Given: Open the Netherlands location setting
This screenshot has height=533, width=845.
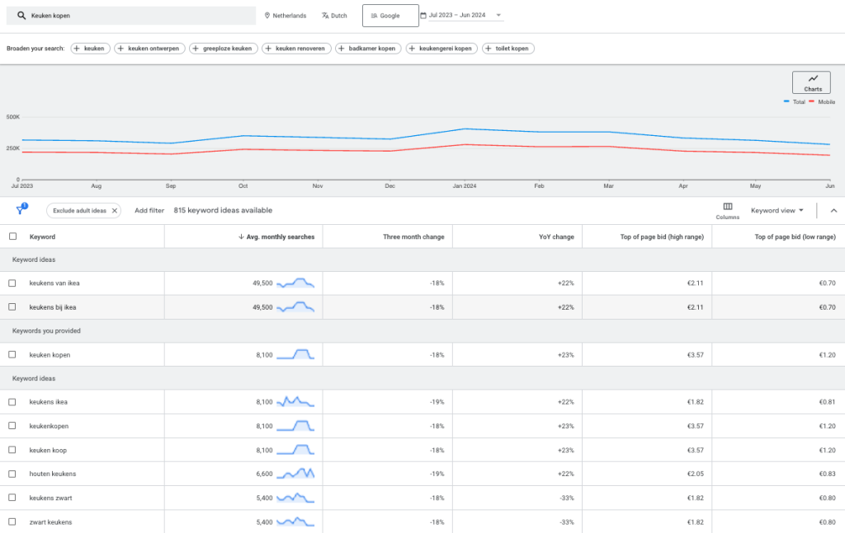Looking at the screenshot, I should click(x=285, y=16).
